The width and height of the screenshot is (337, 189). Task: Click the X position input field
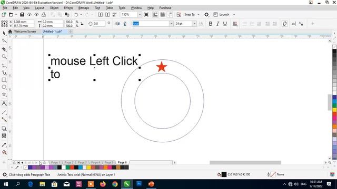point(23,22)
